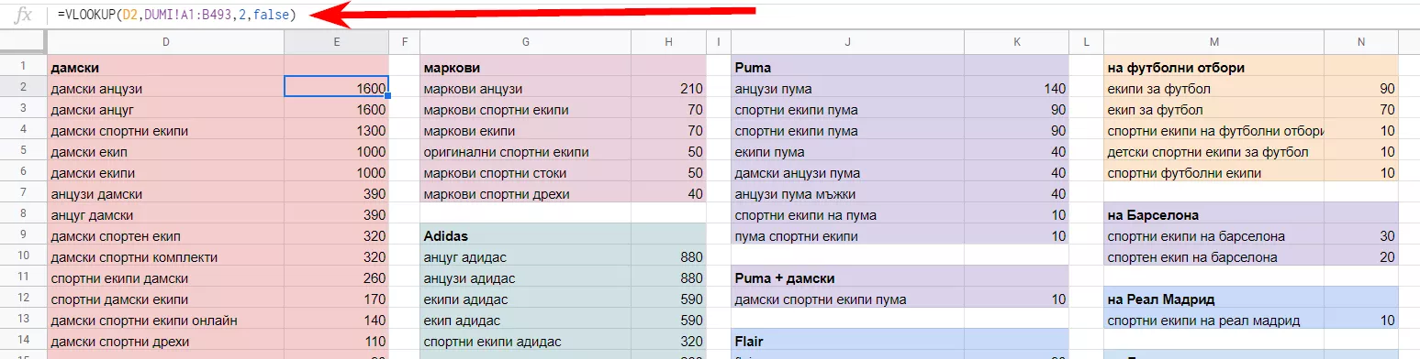This screenshot has width=1420, height=359.
Task: Select row 8 header
Action: 23,215
